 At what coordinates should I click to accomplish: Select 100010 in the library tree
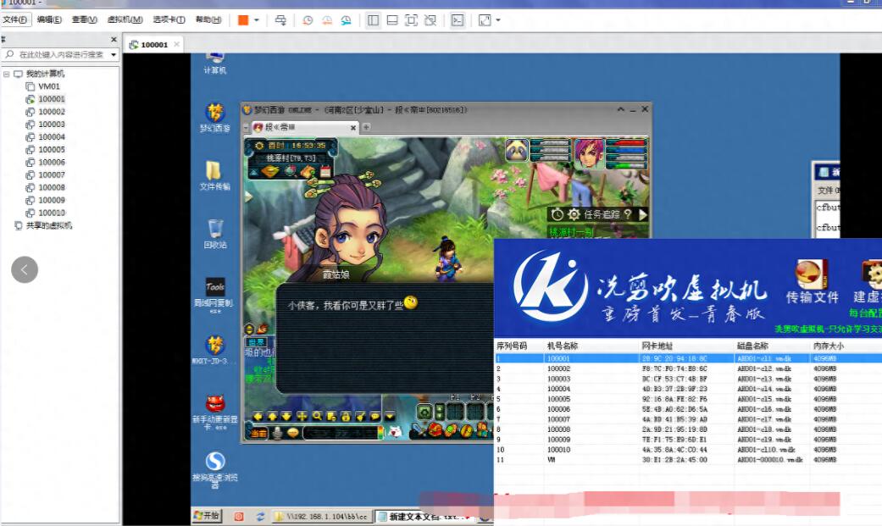pyautogui.click(x=51, y=213)
